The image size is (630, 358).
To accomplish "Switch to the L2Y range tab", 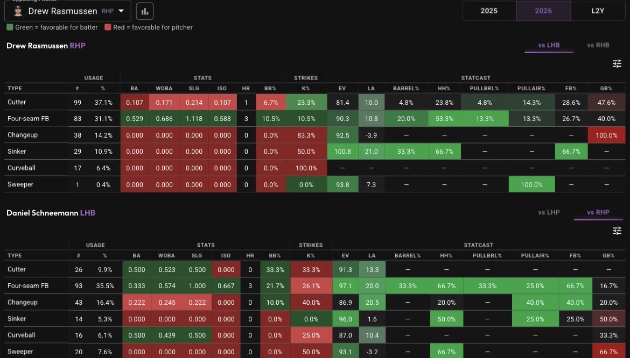I will click(598, 11).
